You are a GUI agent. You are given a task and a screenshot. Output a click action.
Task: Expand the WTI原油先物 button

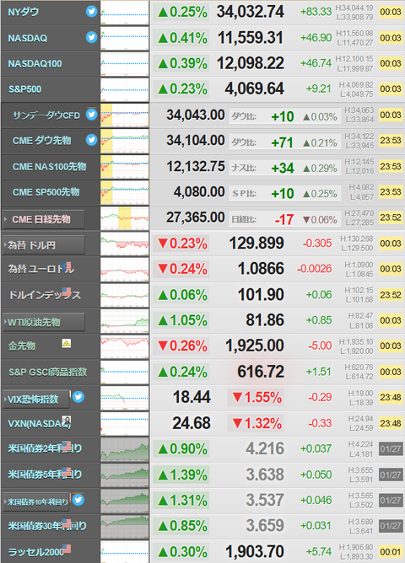pyautogui.click(x=44, y=322)
